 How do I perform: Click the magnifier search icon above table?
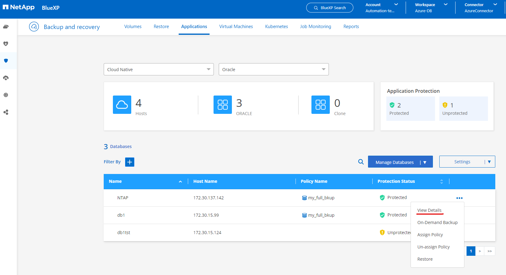tap(361, 162)
